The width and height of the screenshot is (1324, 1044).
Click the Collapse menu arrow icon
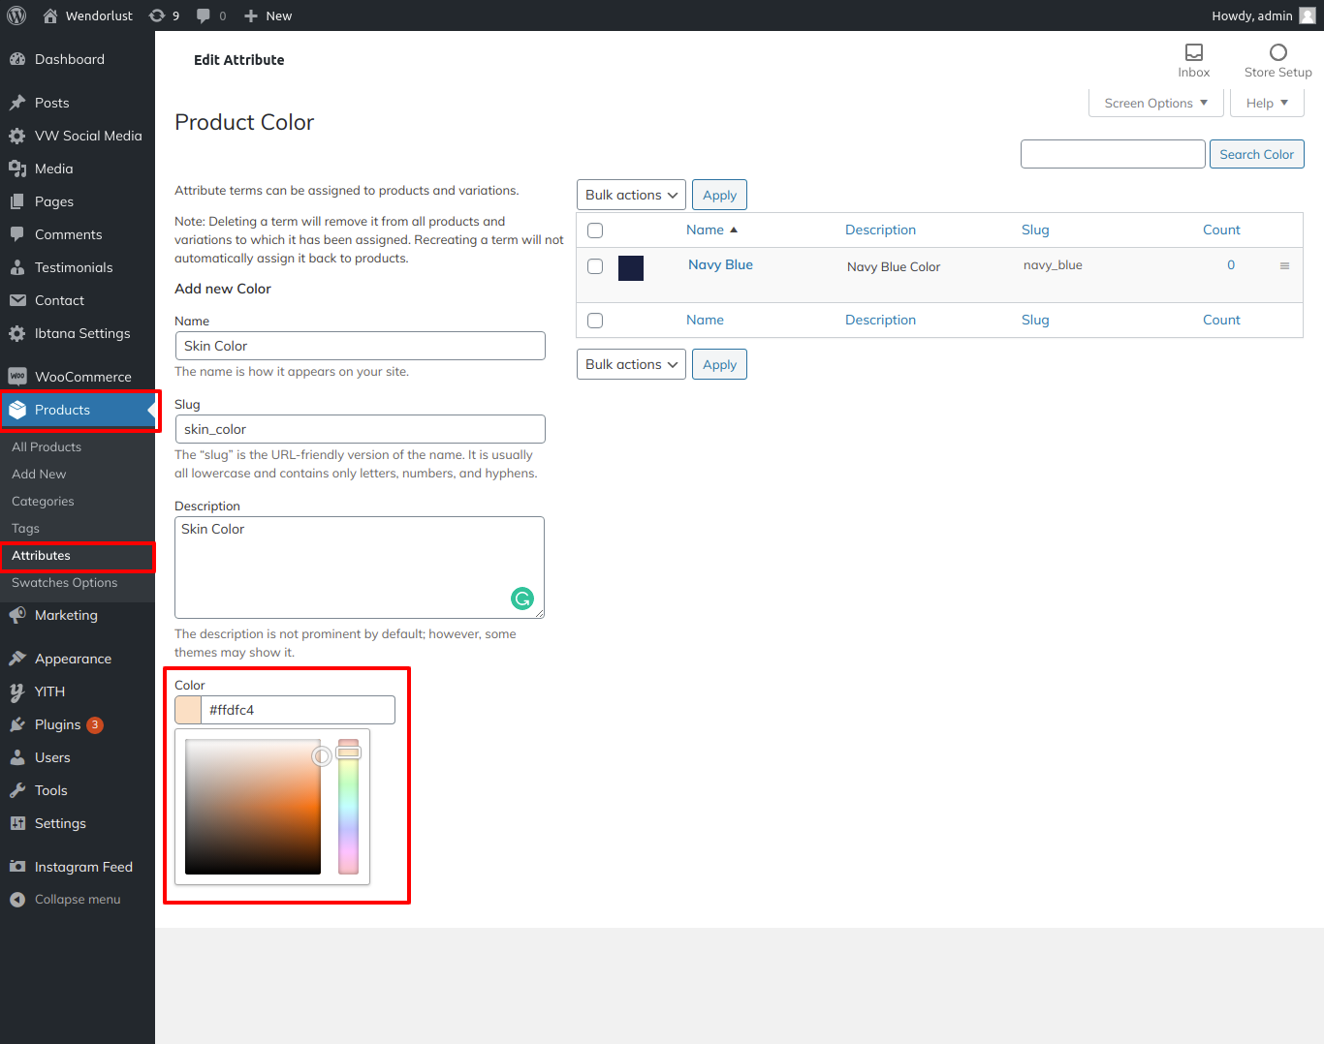tap(17, 900)
